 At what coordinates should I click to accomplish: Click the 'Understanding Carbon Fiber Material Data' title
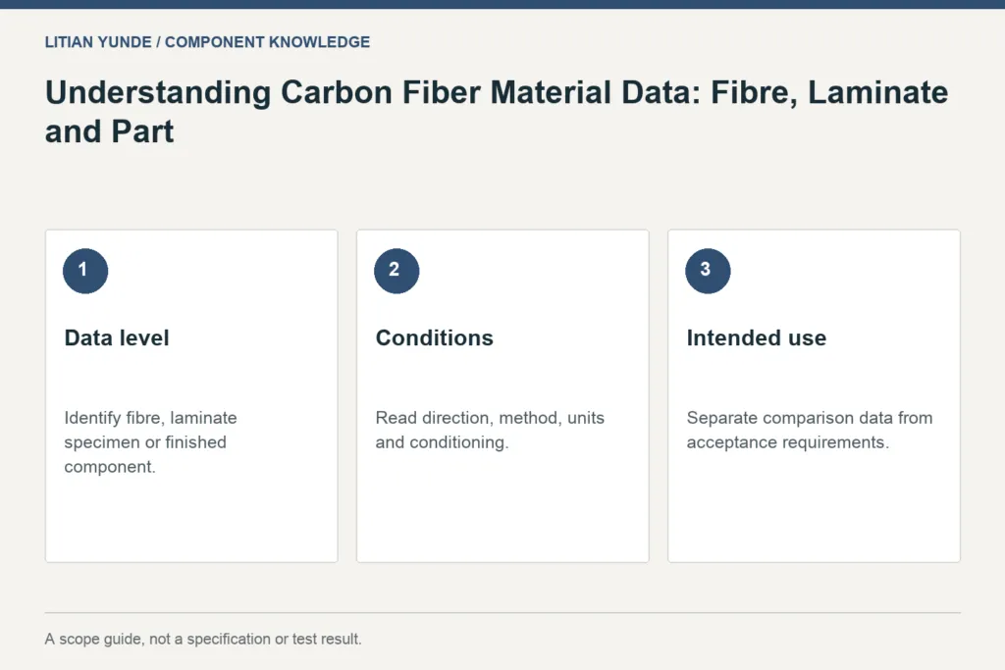point(496,112)
